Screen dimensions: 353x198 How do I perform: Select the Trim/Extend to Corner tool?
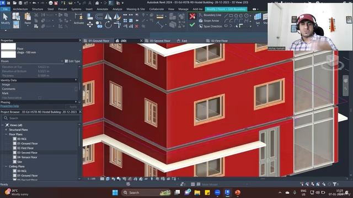(x=117, y=25)
